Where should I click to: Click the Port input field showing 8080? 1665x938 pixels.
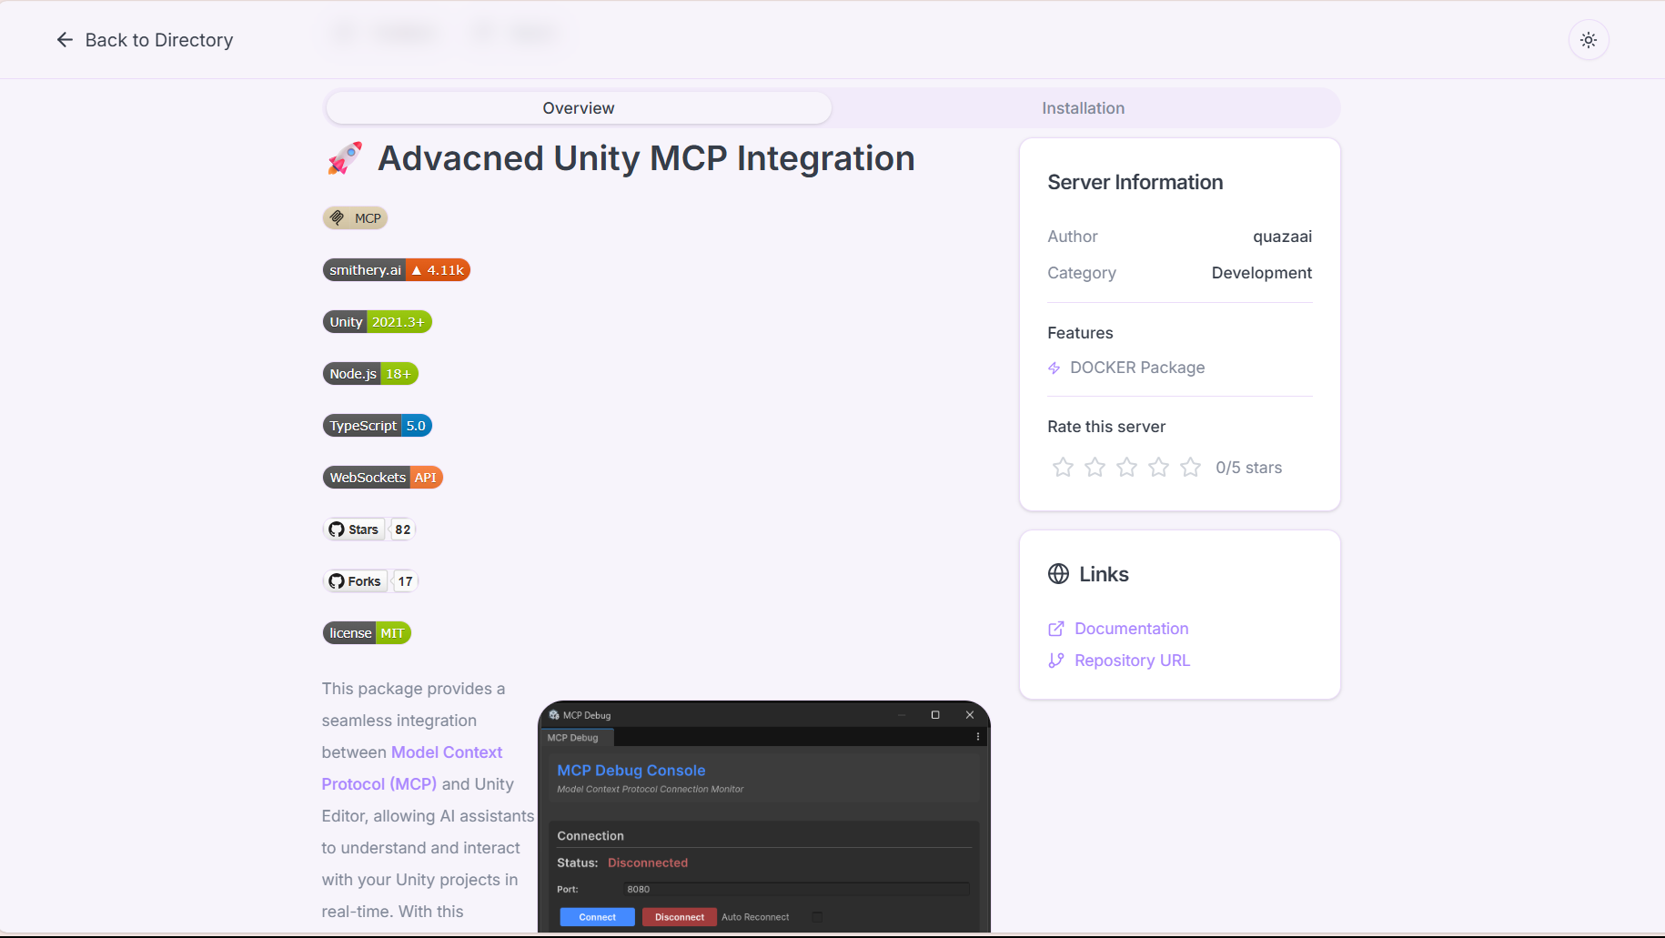796,889
